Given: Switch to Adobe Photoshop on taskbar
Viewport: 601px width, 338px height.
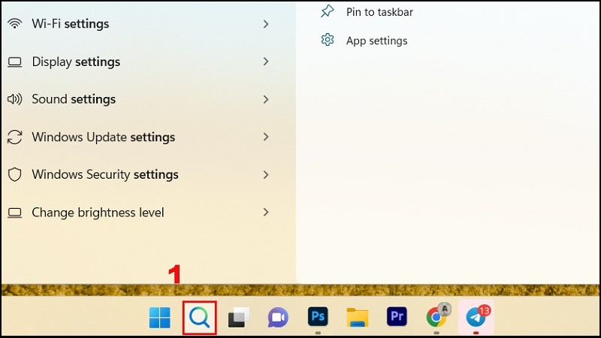Looking at the screenshot, I should coord(318,317).
